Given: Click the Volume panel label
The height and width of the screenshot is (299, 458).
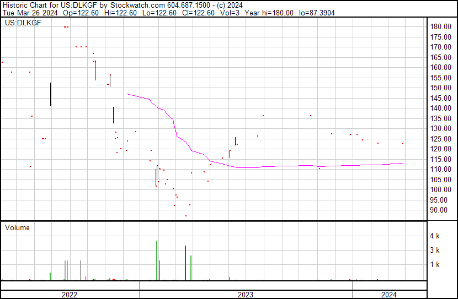Looking at the screenshot, I should coord(17,227).
